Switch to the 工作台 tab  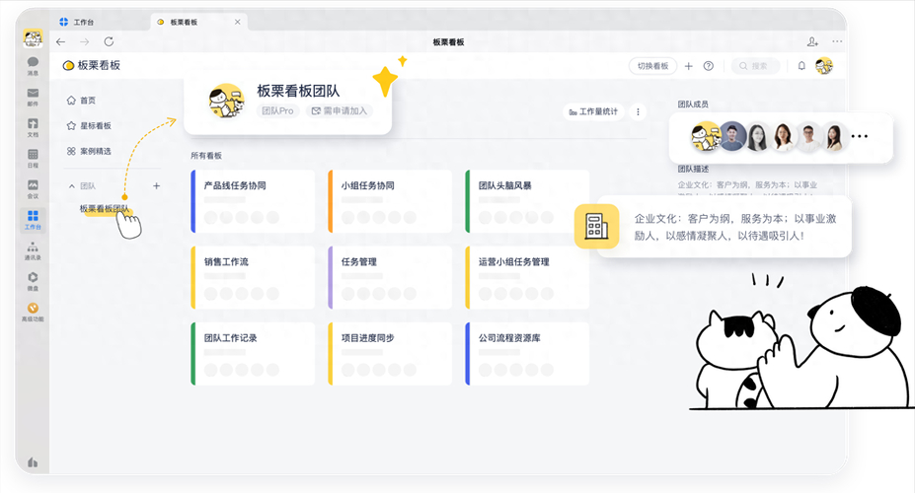[x=76, y=22]
